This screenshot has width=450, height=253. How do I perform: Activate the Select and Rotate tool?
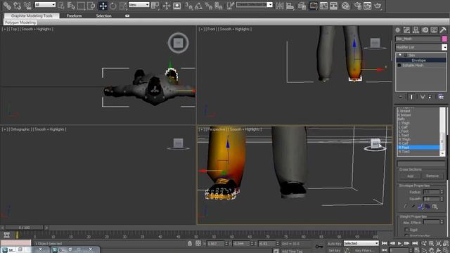click(x=113, y=6)
